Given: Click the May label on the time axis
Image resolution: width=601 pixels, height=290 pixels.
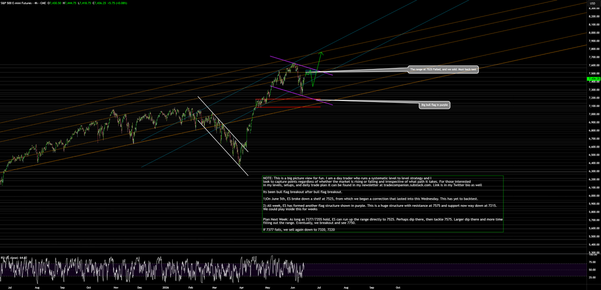Looking at the screenshot, I should coord(267,288).
